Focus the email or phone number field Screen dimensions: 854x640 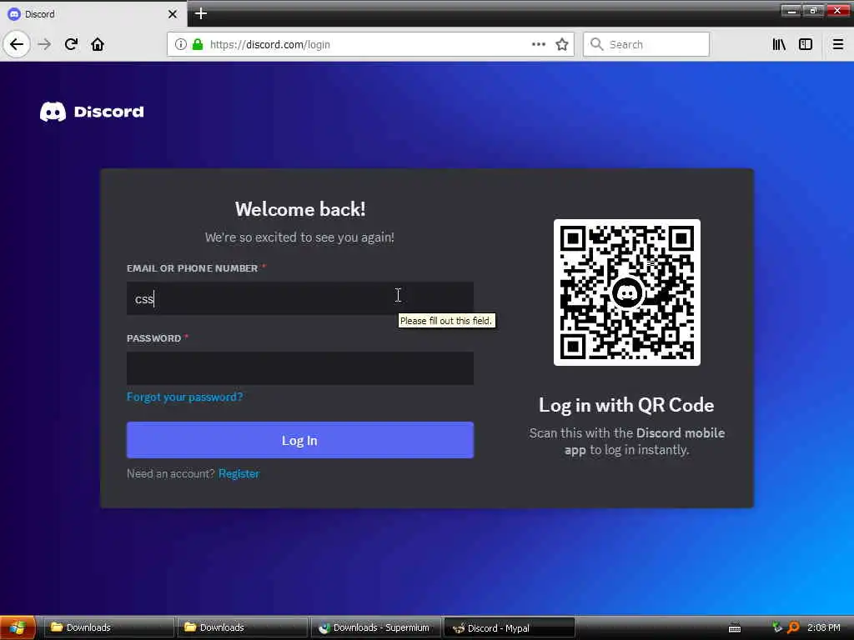tap(300, 298)
